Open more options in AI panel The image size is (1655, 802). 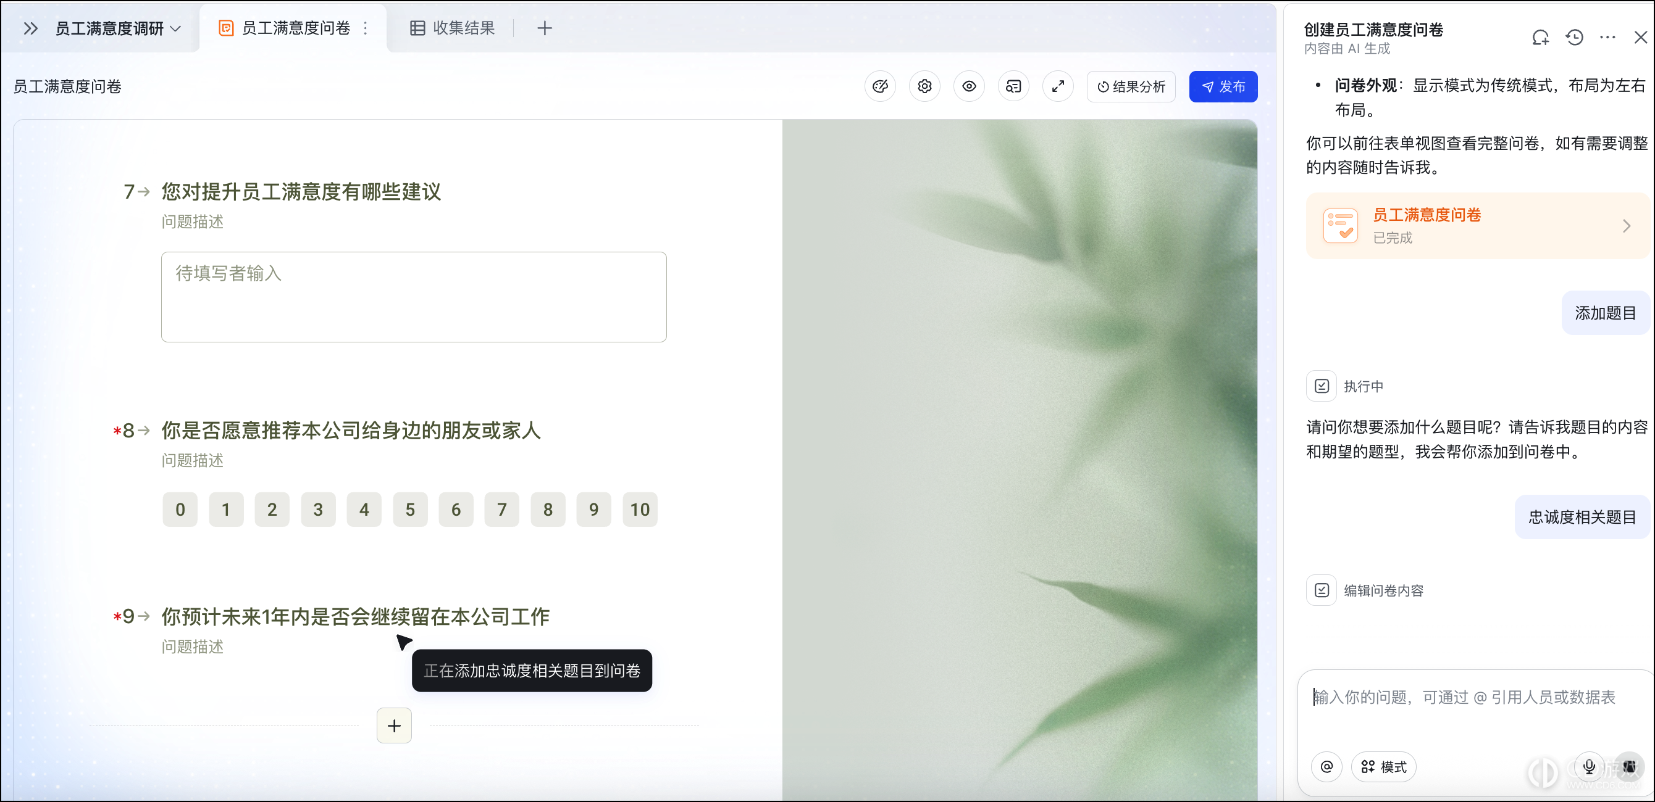(x=1607, y=38)
